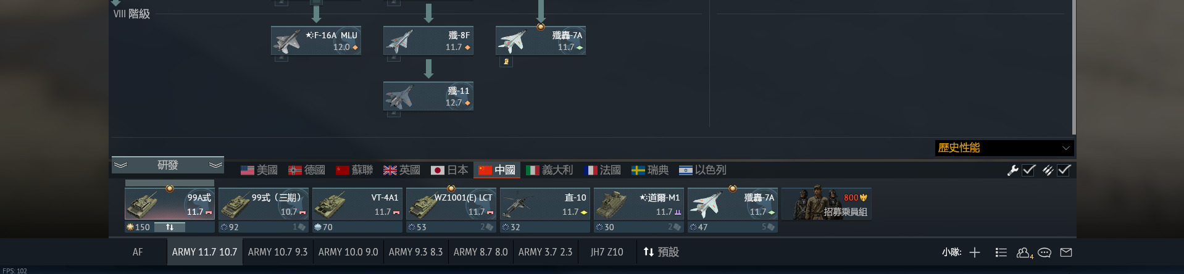Toggle the auto-refill ammunition checkbox
This screenshot has height=274, width=1184.
[1064, 170]
